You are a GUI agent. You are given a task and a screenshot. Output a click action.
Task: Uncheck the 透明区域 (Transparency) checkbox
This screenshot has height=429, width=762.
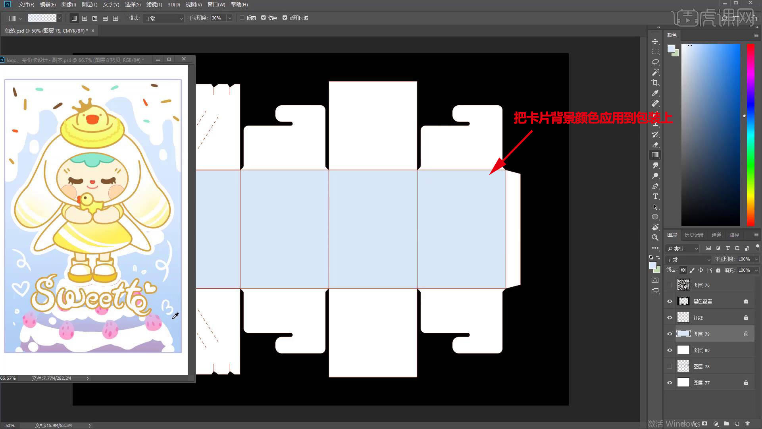(x=285, y=18)
